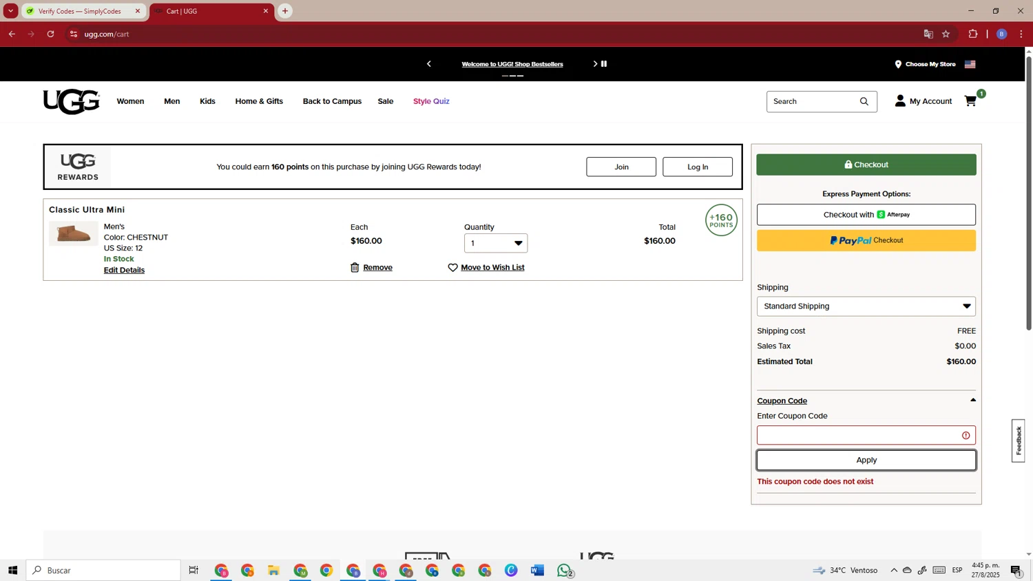1033x581 pixels.
Task: Click the Coupon Code heading link
Action: [x=782, y=401]
